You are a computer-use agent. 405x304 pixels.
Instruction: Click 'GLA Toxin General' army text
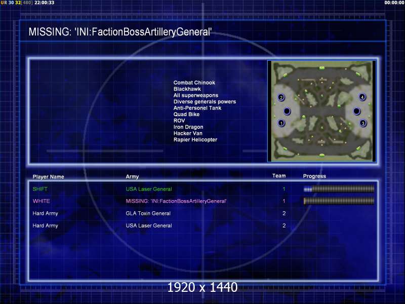point(148,213)
